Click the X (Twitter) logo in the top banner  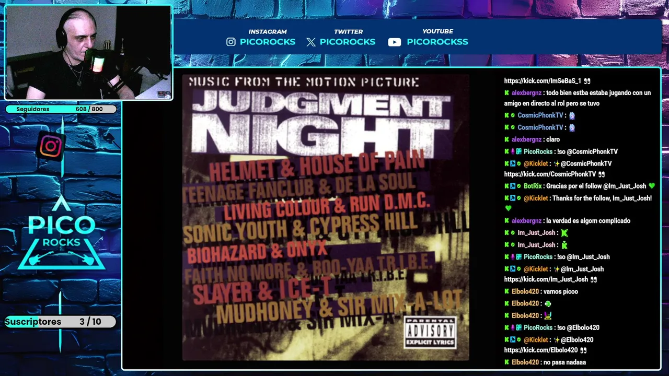point(311,42)
